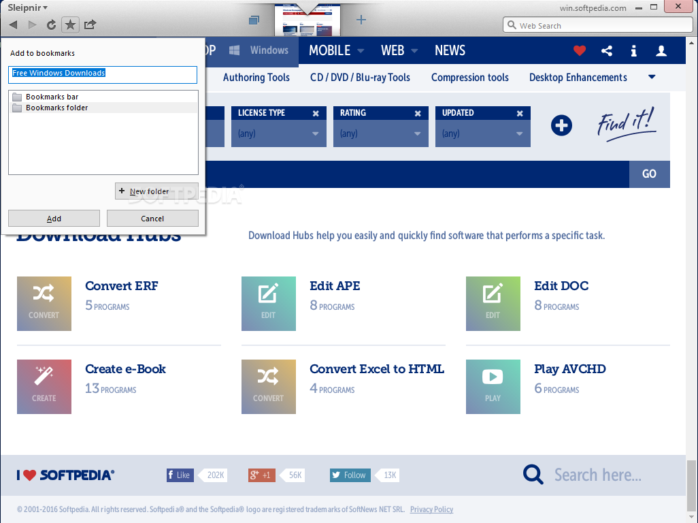
Task: Remove the UPDATED filter
Action: pyautogui.click(x=520, y=114)
